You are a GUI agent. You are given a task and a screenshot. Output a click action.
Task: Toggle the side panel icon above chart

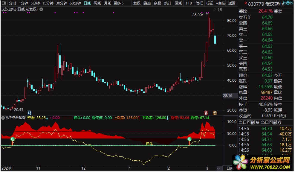click(220, 9)
